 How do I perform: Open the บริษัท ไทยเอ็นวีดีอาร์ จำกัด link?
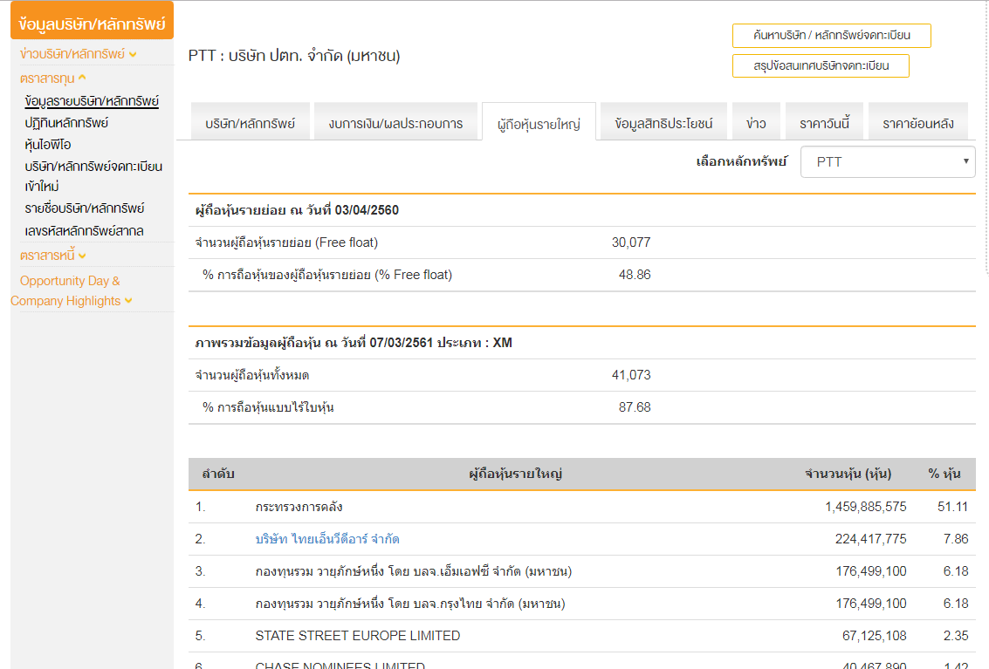click(x=327, y=539)
